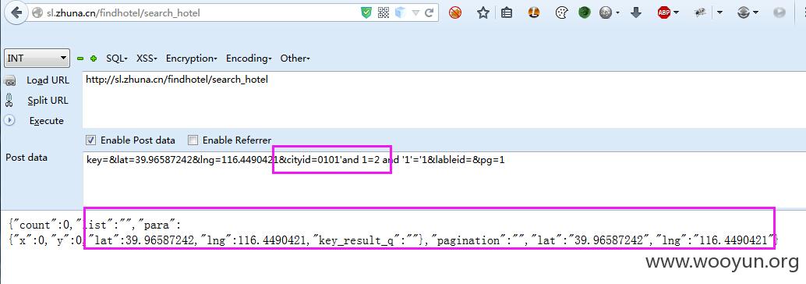Open the address bar history dropdown arrow
The width and height of the screenshot is (806, 284).
pyautogui.click(x=415, y=13)
